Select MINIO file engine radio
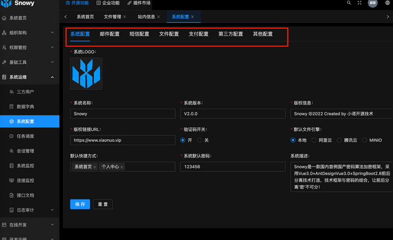The width and height of the screenshot is (393, 240). 365,140
